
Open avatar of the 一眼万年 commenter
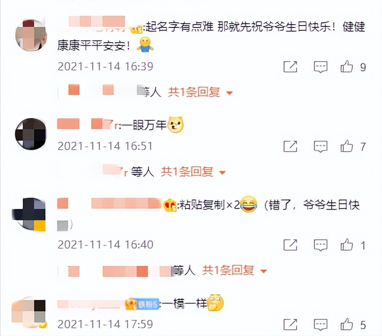pyautogui.click(x=30, y=134)
